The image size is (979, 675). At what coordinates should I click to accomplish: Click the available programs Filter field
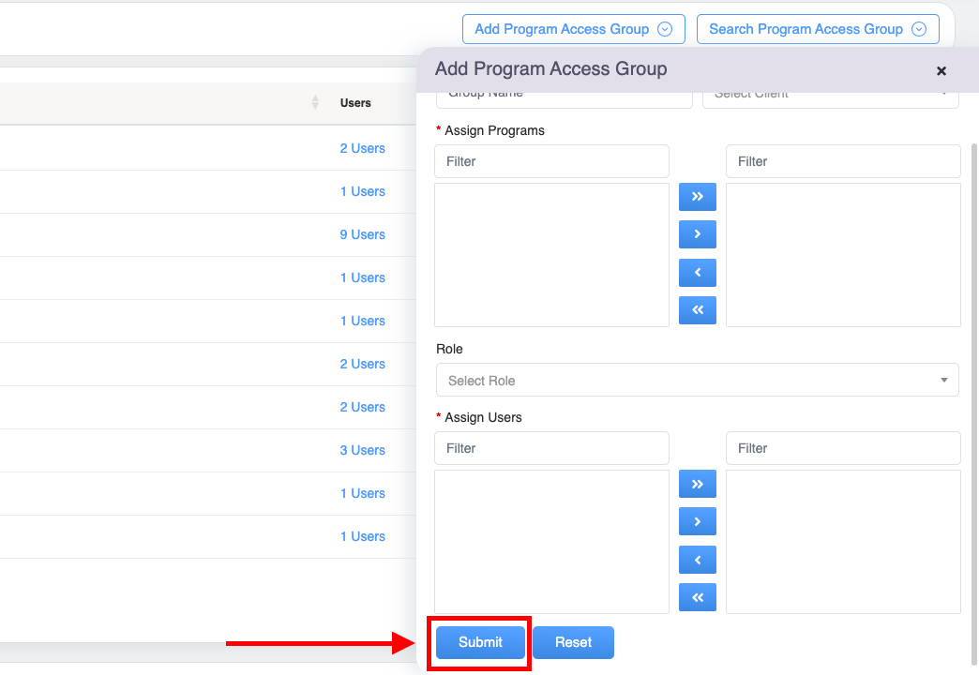(x=551, y=161)
